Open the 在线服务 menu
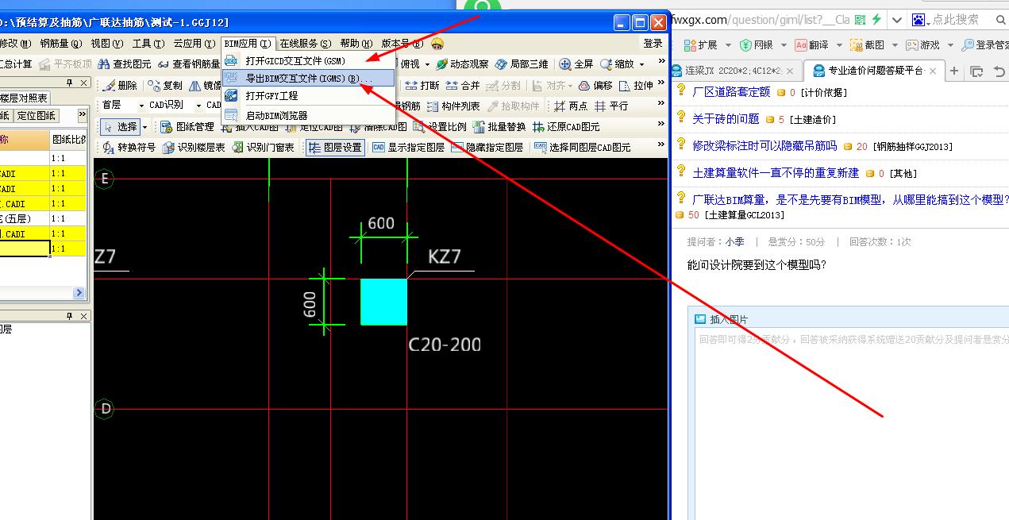Viewport: 1009px width, 520px height. (x=305, y=44)
